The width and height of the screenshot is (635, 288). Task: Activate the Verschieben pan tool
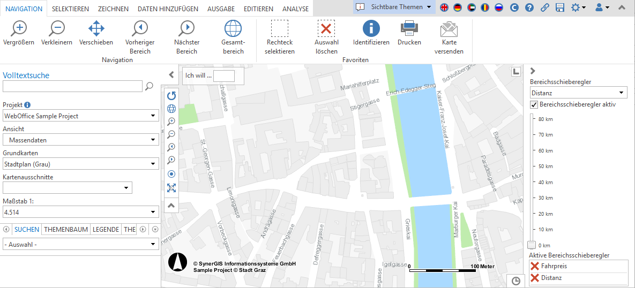(96, 28)
